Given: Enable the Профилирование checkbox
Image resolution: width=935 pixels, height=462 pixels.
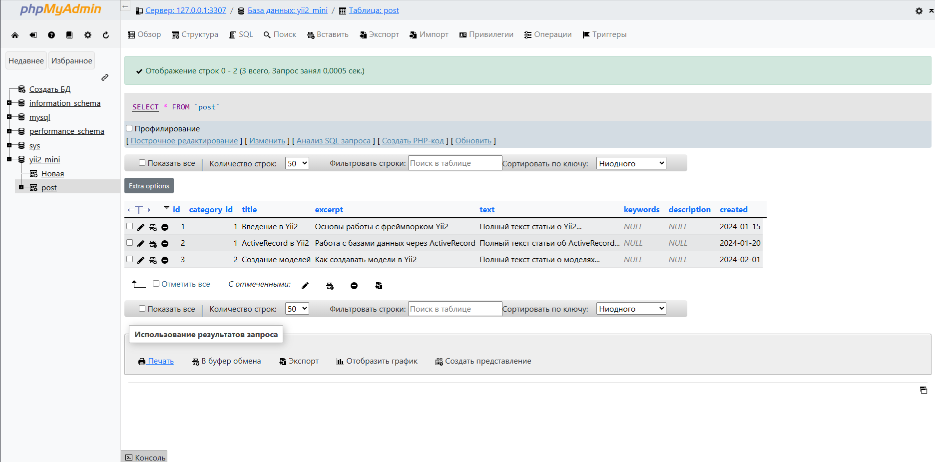Looking at the screenshot, I should pyautogui.click(x=129, y=128).
